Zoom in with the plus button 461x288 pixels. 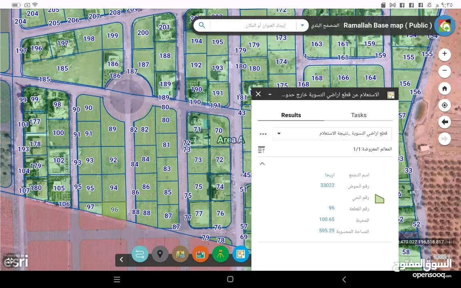click(445, 55)
